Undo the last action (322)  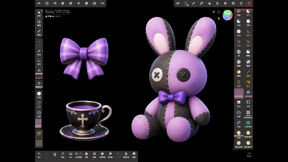point(39,155)
